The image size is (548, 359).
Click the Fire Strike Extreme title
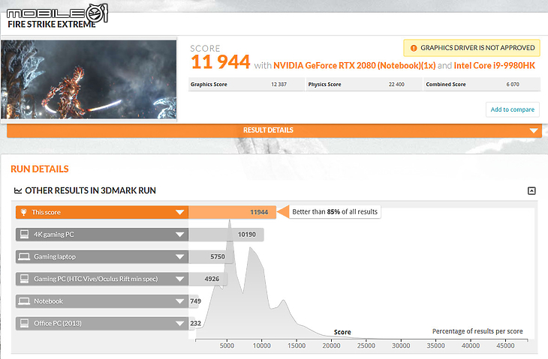click(52, 25)
